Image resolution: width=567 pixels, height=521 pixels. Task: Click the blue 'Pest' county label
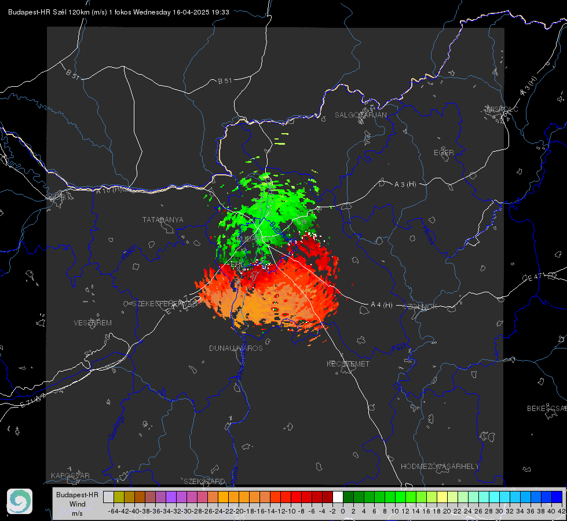(398, 348)
